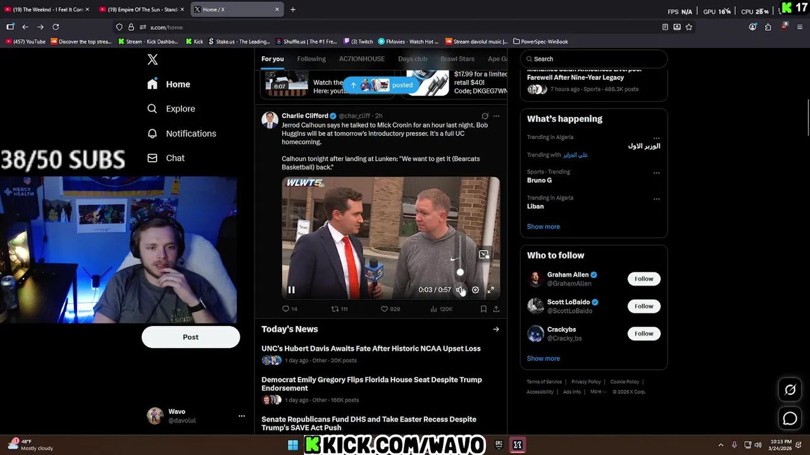Image resolution: width=810 pixels, height=455 pixels.
Task: Open options for Bruno G trend
Action: [x=656, y=173]
